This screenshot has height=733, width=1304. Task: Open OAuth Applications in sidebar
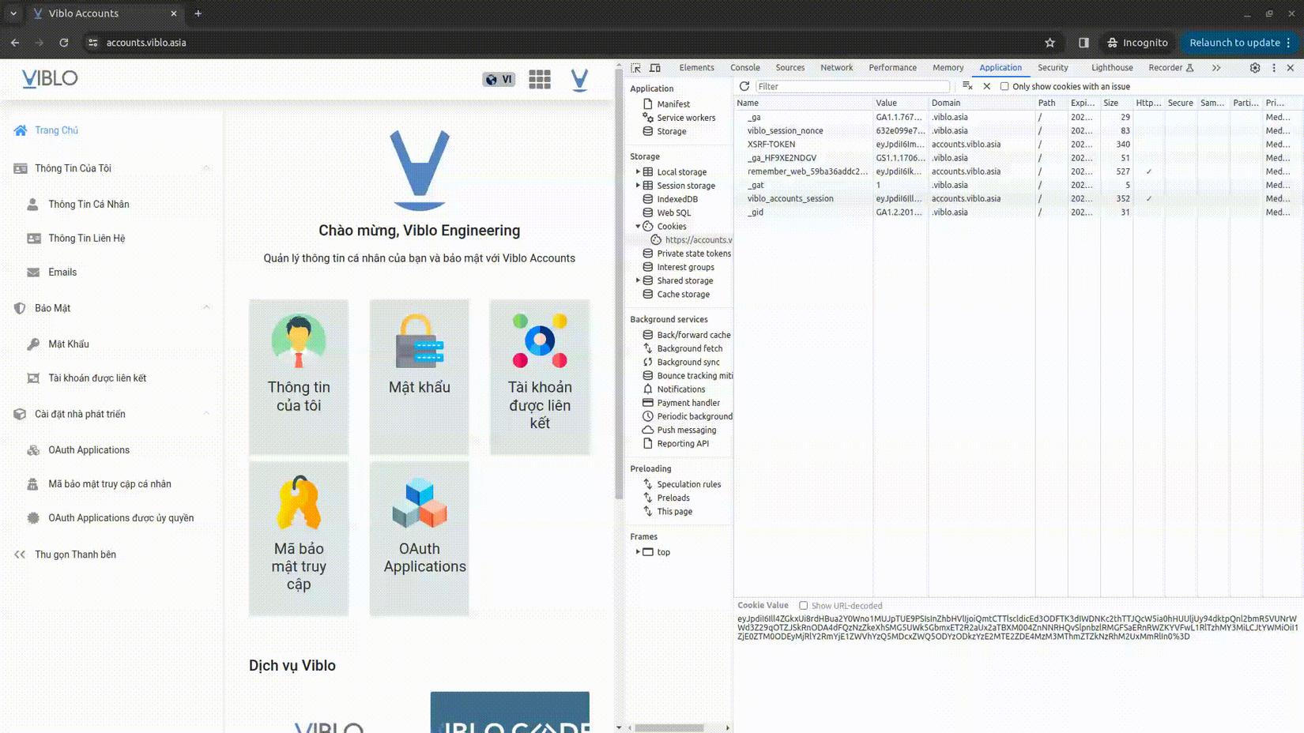point(89,449)
